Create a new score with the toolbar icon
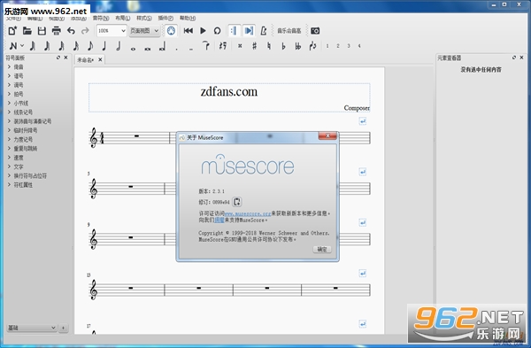This screenshot has height=348, width=531. [12, 31]
